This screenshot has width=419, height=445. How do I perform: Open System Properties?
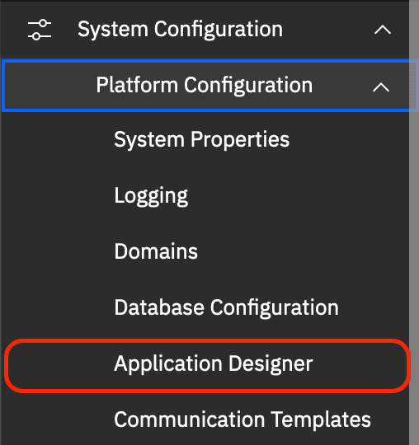click(202, 139)
